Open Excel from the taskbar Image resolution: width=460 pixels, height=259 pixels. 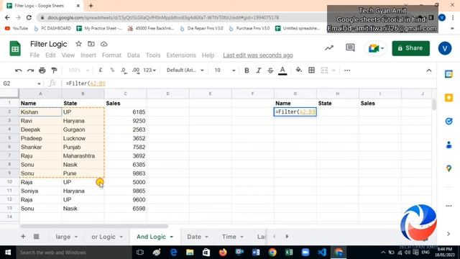pyautogui.click(x=289, y=253)
